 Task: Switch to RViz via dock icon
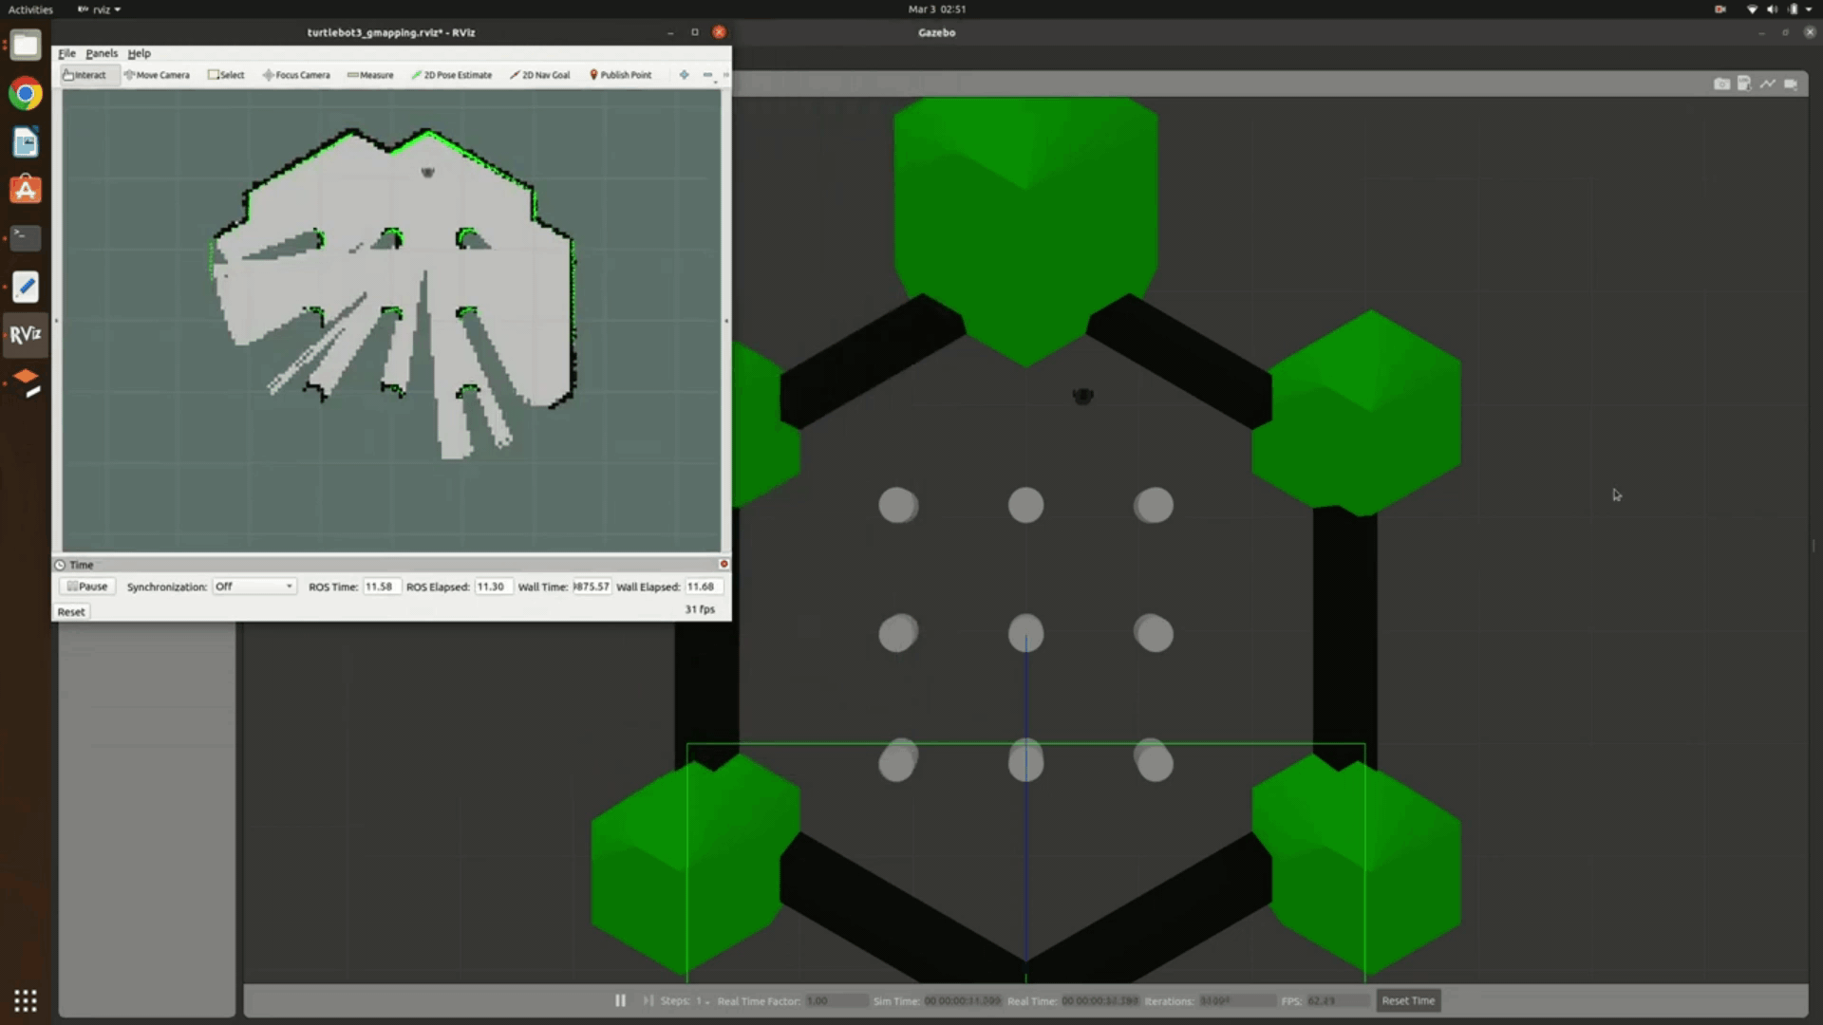click(26, 334)
